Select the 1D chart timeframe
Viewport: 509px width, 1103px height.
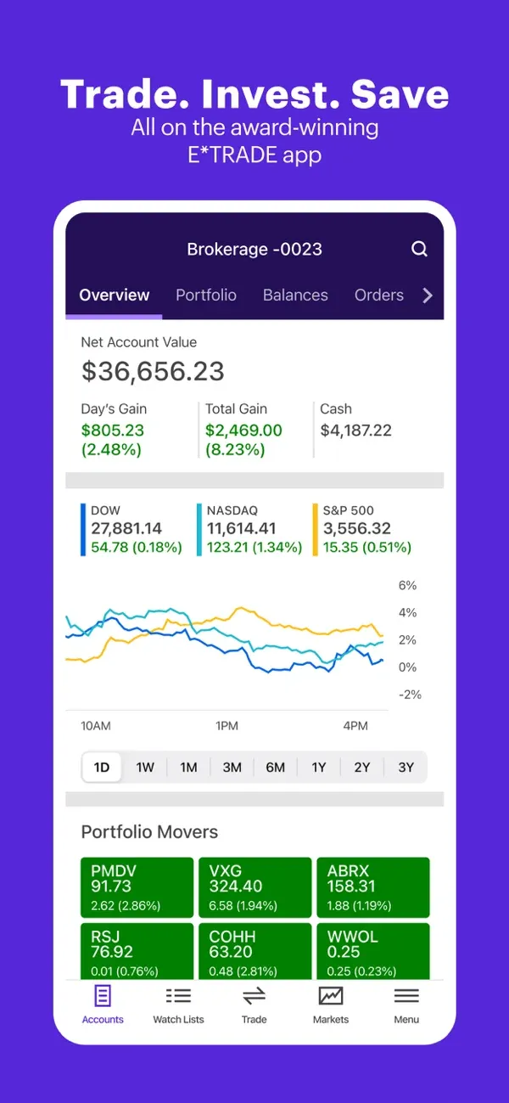[x=101, y=767]
